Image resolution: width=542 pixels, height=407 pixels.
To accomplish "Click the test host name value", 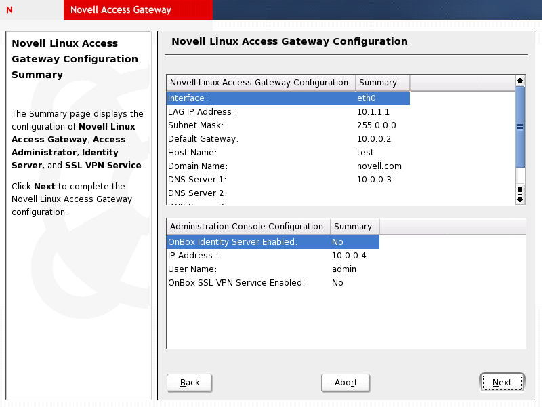I will point(365,152).
